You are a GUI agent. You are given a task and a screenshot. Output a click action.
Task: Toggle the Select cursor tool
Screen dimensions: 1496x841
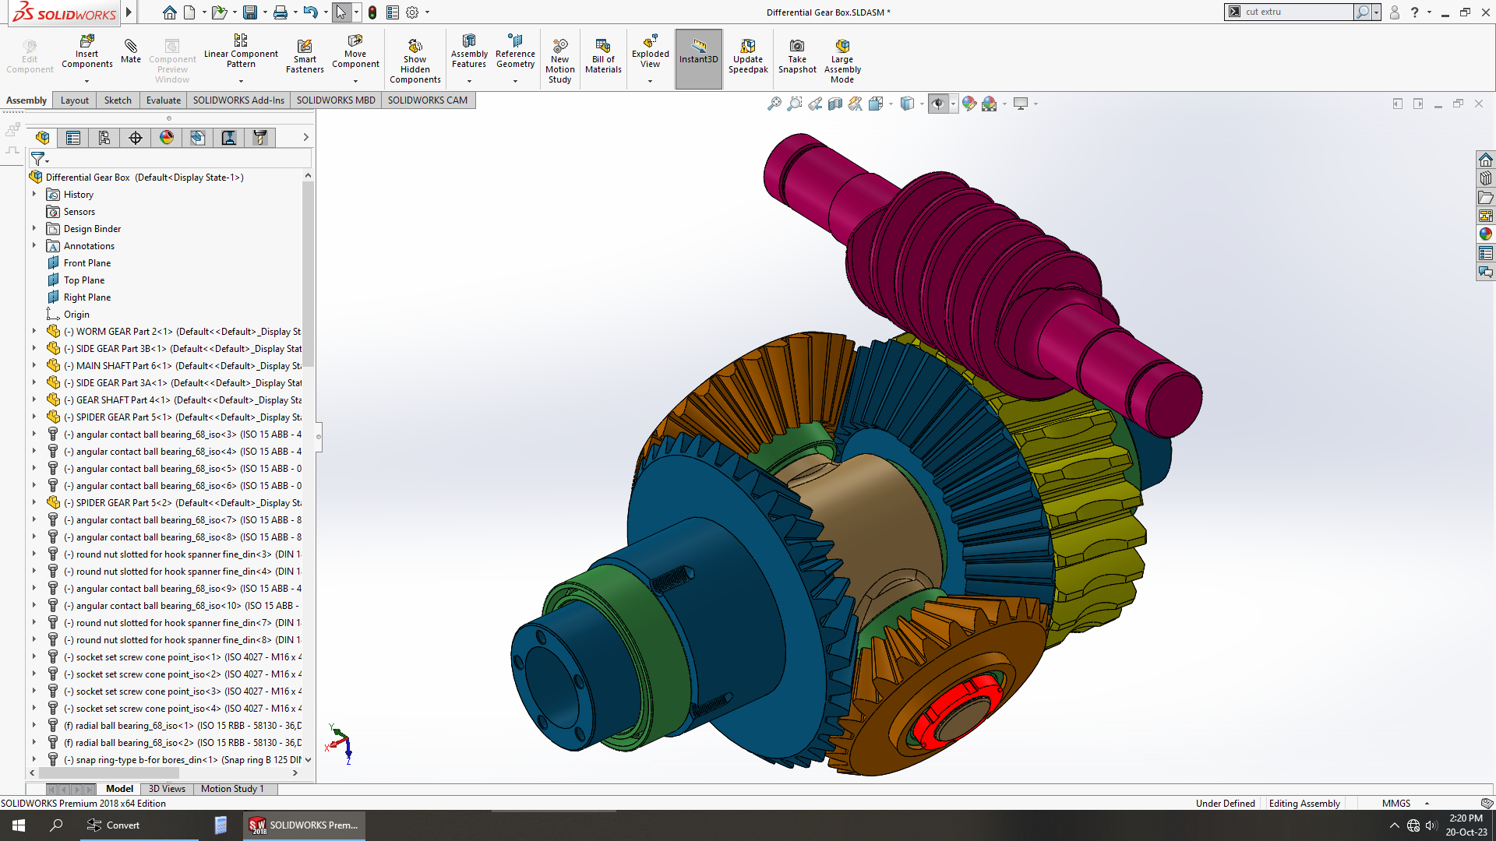pos(341,12)
